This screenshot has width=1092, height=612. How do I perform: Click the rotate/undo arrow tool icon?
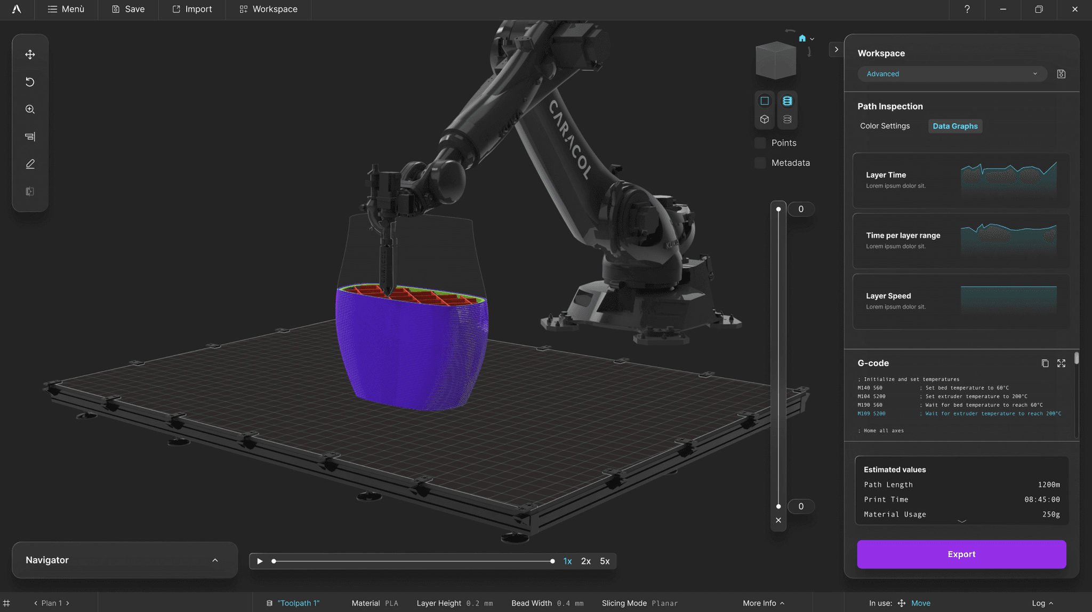point(30,82)
